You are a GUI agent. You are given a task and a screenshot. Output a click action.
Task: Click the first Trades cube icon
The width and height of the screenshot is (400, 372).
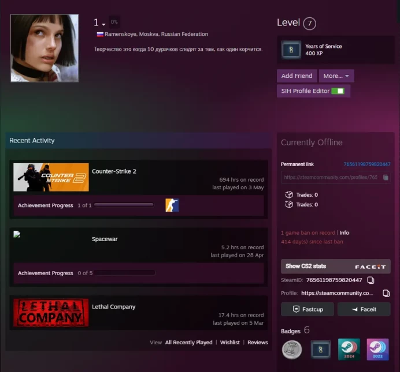coord(289,195)
